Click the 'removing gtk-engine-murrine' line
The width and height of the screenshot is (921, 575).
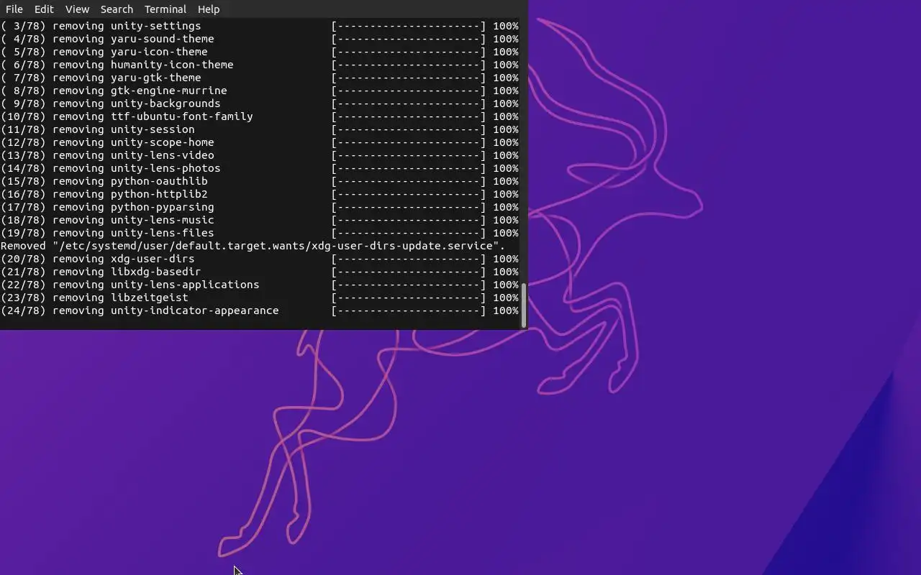tap(259, 91)
